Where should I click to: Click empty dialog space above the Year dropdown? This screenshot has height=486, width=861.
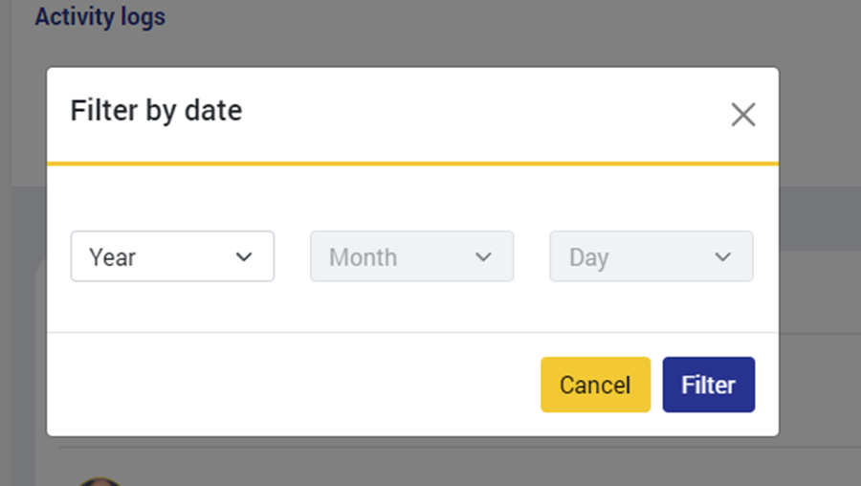(172, 201)
